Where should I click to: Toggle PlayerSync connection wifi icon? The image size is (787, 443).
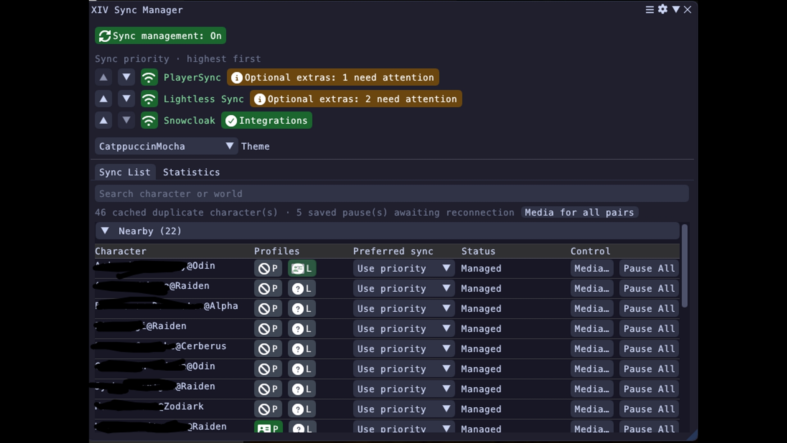click(x=149, y=77)
